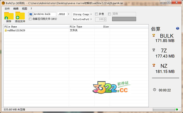Click the File Name column header
The width and height of the screenshot is (183, 113).
(36, 27)
